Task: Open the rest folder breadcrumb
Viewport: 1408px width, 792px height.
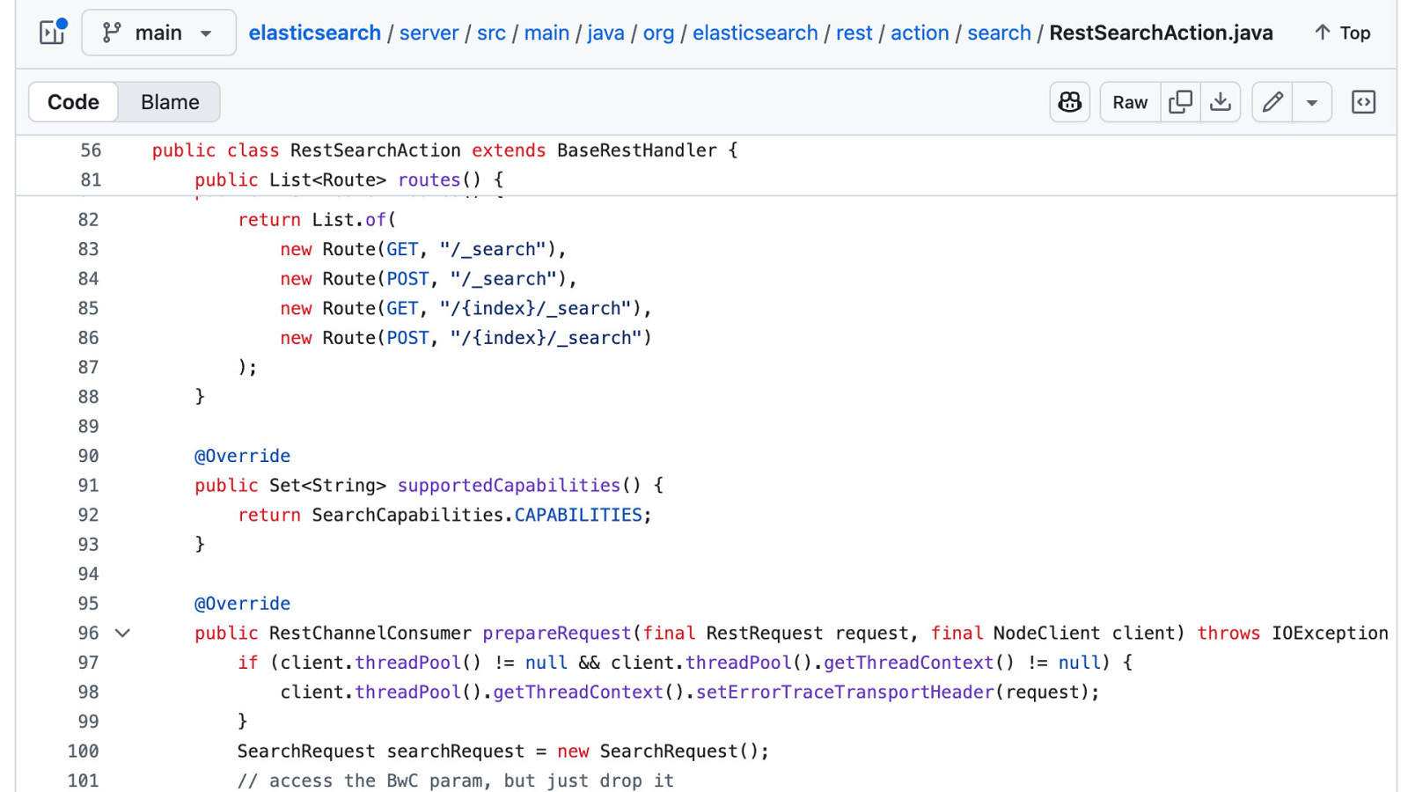Action: point(854,33)
